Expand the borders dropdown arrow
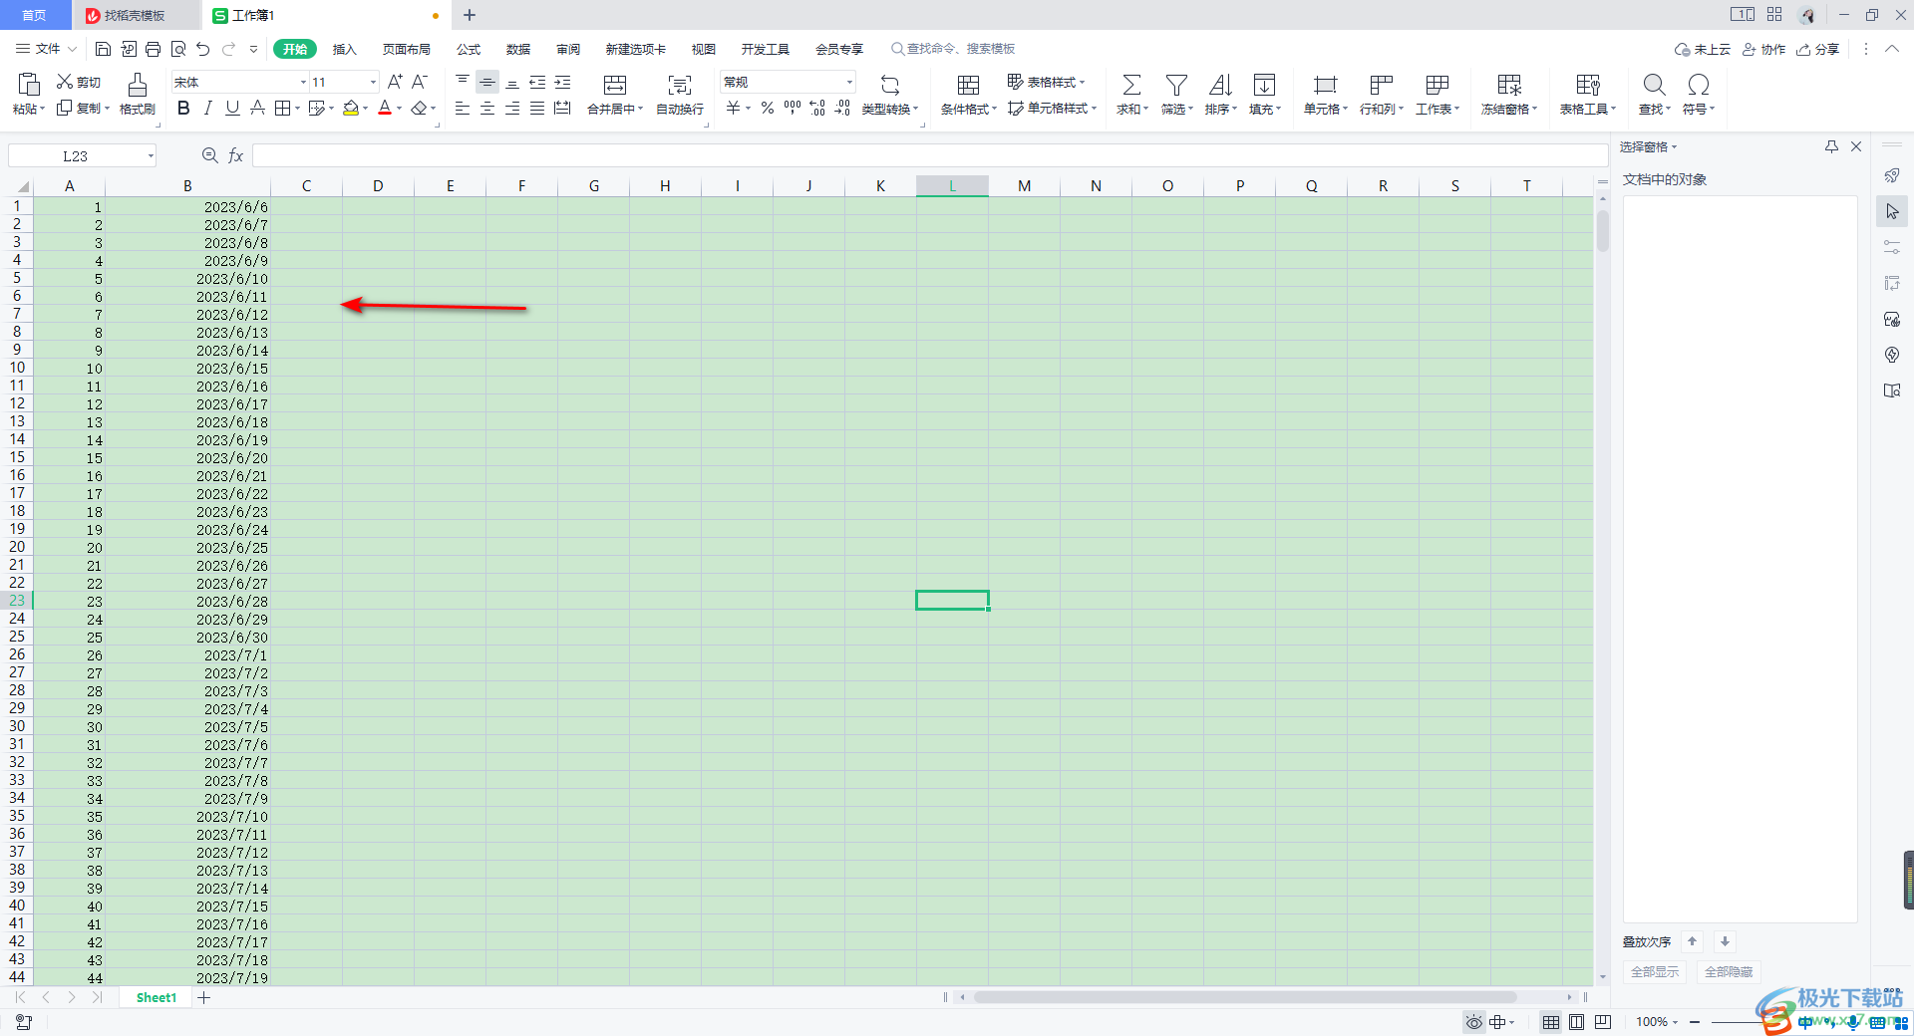Screen dimensions: 1914x1036 coord(296,109)
